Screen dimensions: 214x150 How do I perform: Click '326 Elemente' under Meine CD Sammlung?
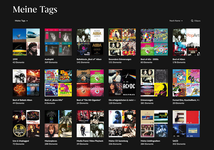tap(115, 144)
